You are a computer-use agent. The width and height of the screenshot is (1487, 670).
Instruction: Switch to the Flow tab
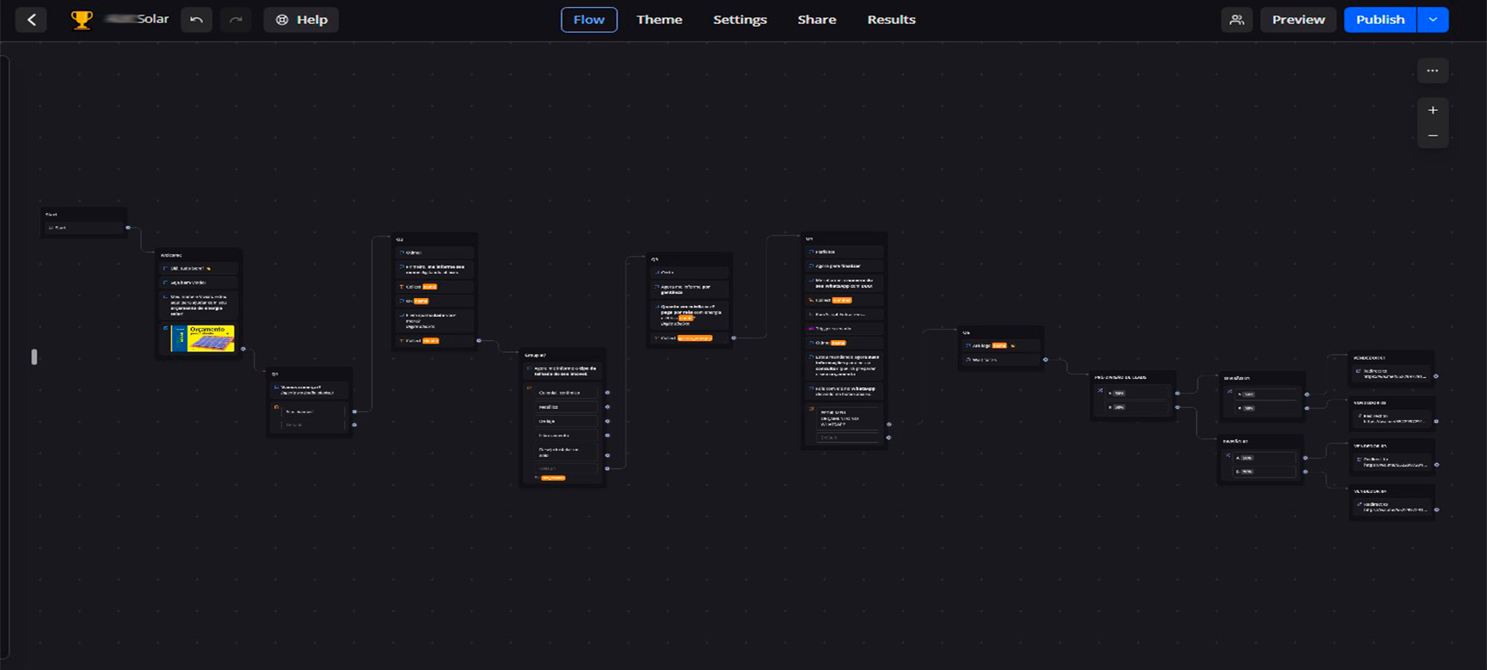(589, 20)
